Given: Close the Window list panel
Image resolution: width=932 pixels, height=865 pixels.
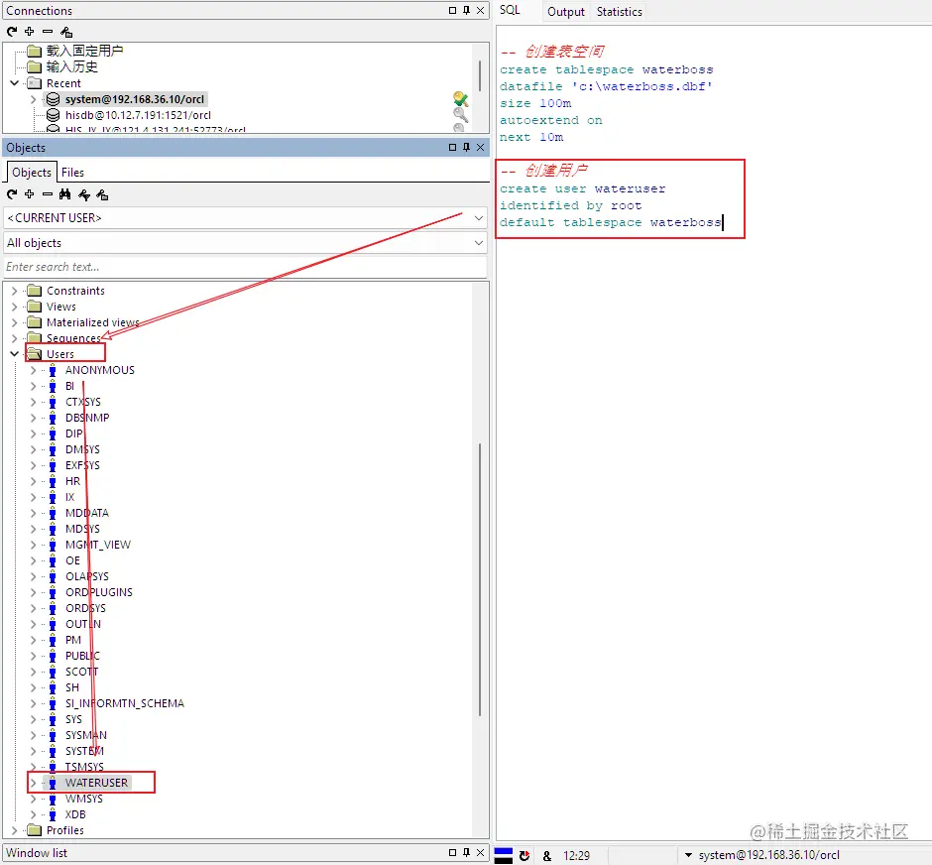Looking at the screenshot, I should click(x=480, y=852).
